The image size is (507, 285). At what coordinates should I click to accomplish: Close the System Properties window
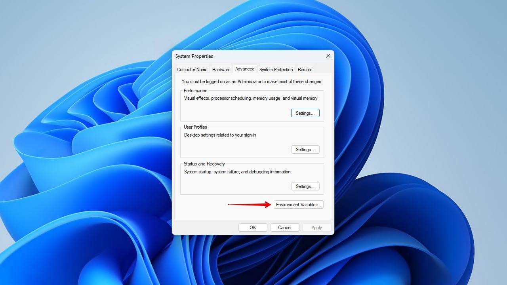328,56
